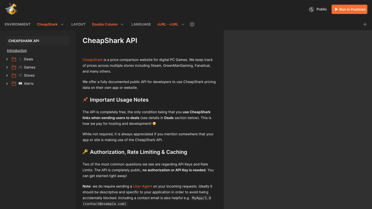Click the Deals folder icon
Image resolution: width=372 pixels, height=209 pixels.
[14, 59]
